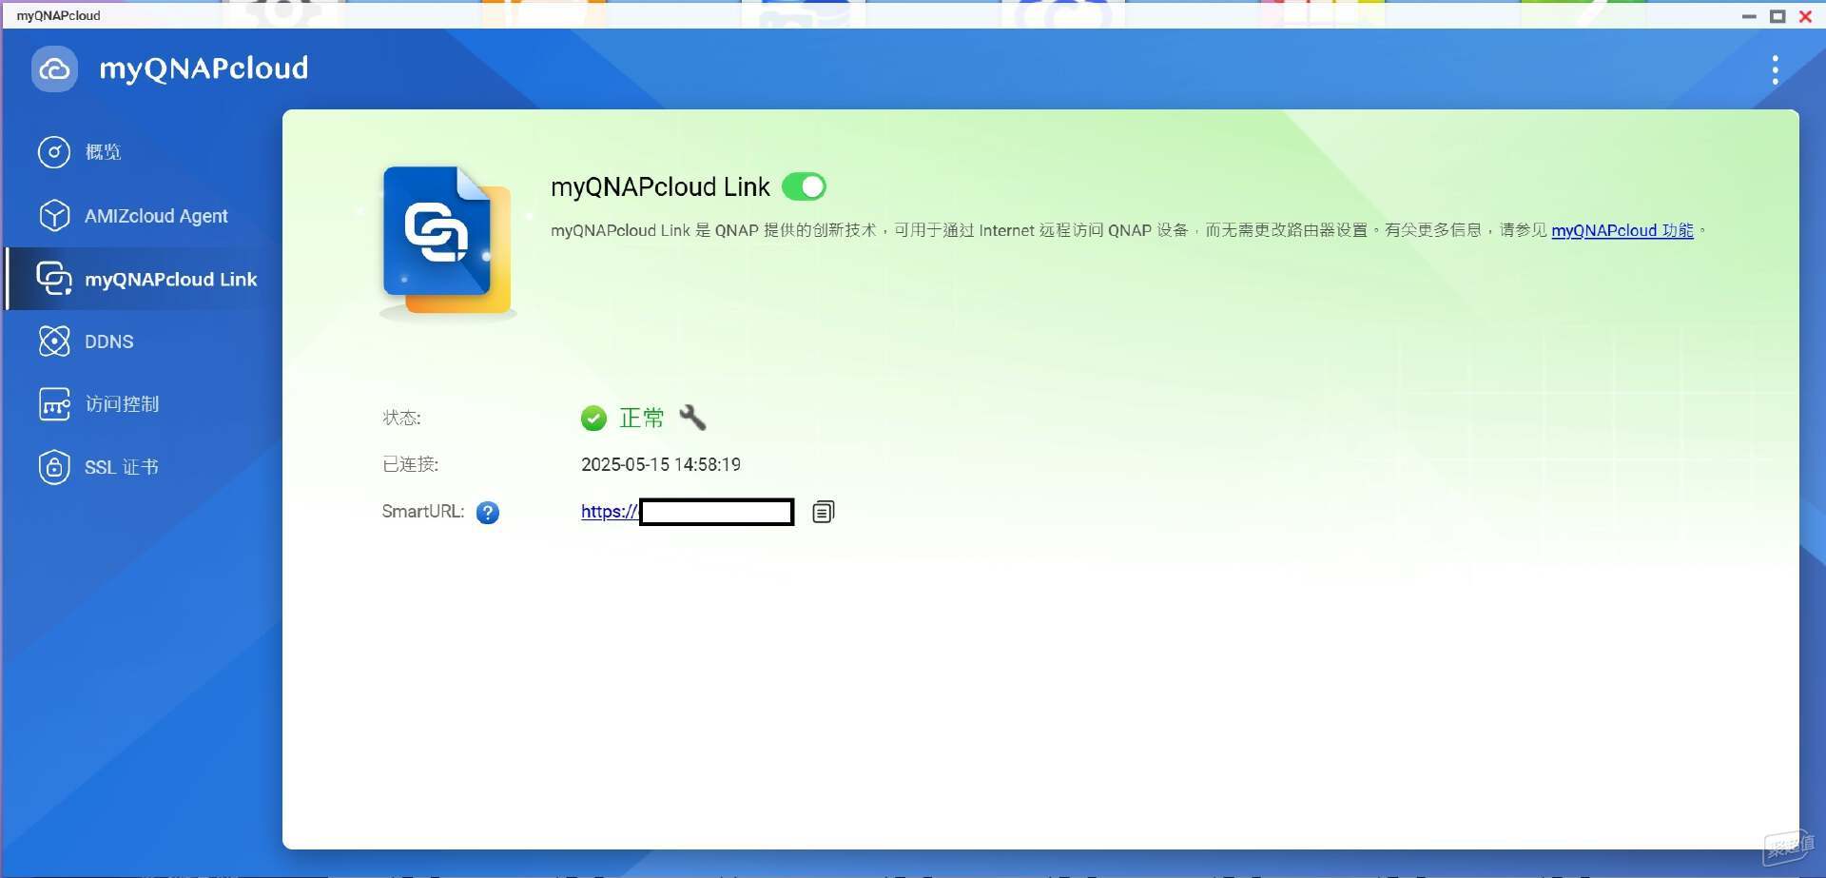
Task: Click the 正常 status text
Action: 642,418
